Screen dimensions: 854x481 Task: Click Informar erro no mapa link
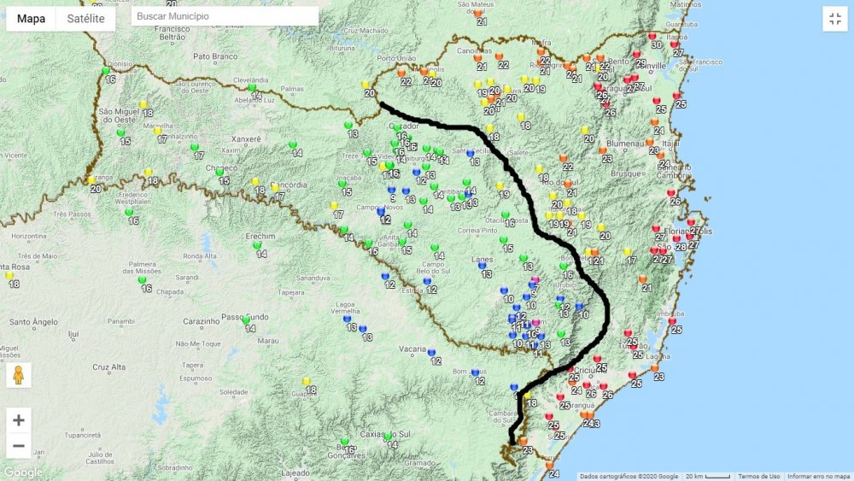pyautogui.click(x=818, y=476)
